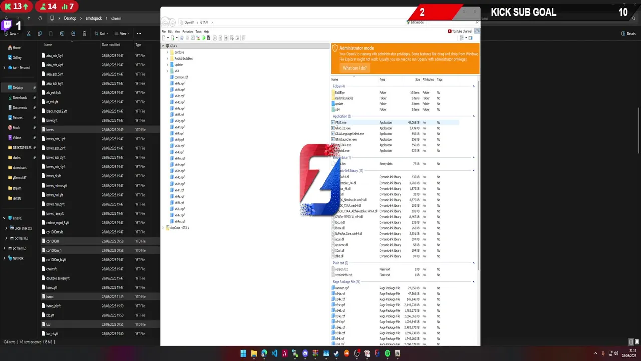641x361 pixels.
Task: Click the Copy icon in File Explorer toolbar
Action: pos(39,34)
